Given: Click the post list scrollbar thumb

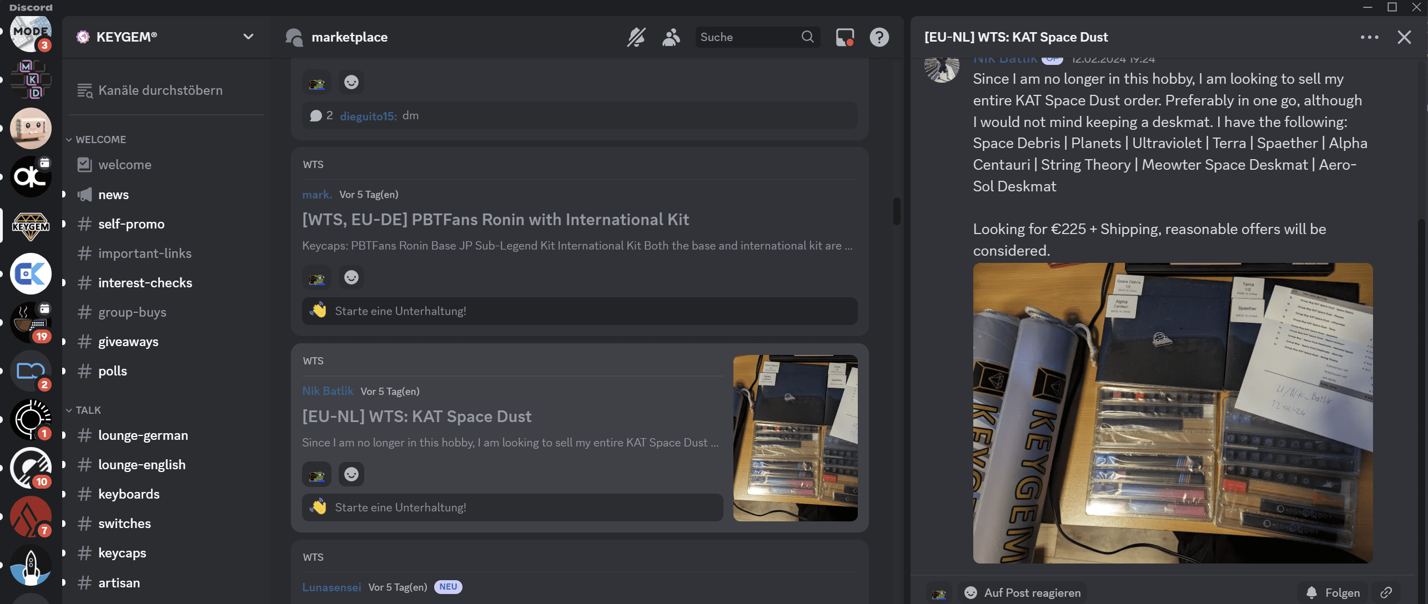Looking at the screenshot, I should (x=896, y=211).
